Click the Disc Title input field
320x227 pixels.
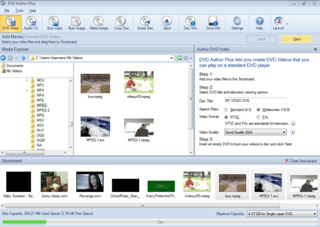pyautogui.click(x=255, y=101)
